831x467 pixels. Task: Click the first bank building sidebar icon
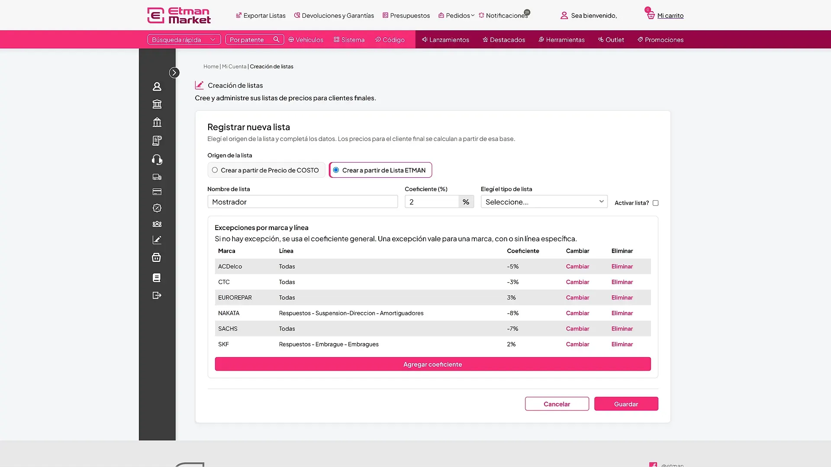tap(157, 104)
